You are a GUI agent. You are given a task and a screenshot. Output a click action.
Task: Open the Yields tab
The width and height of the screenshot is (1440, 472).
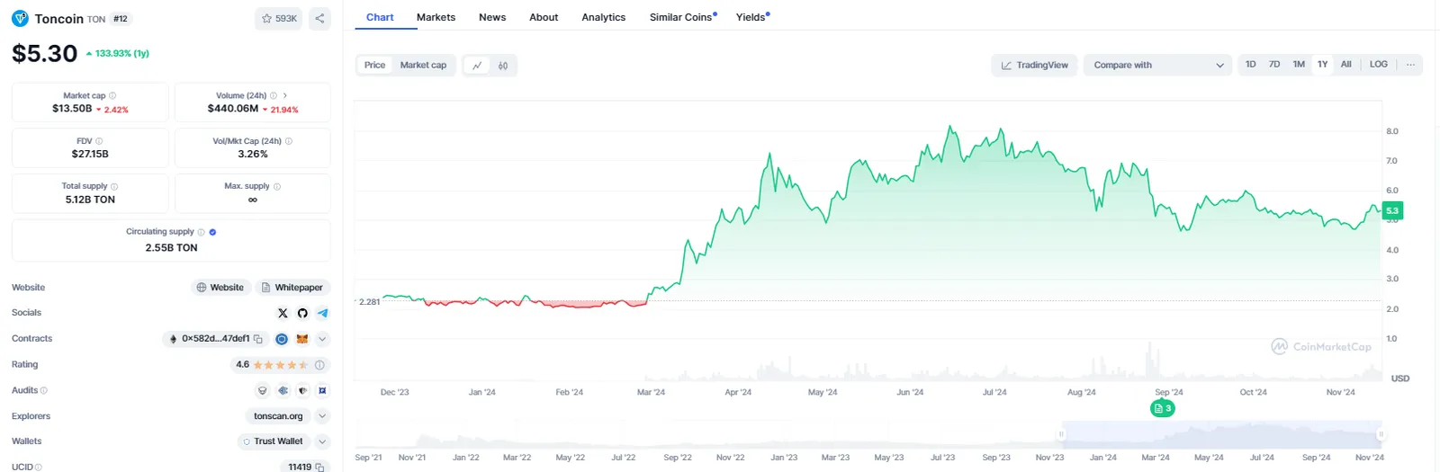pyautogui.click(x=752, y=17)
